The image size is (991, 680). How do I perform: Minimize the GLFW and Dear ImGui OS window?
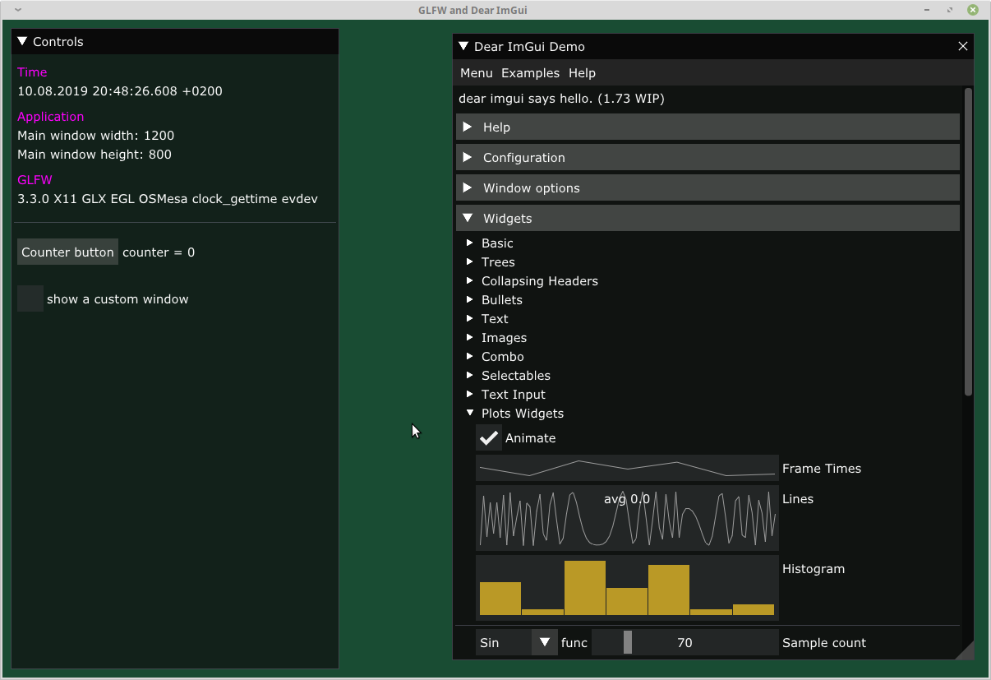click(929, 10)
